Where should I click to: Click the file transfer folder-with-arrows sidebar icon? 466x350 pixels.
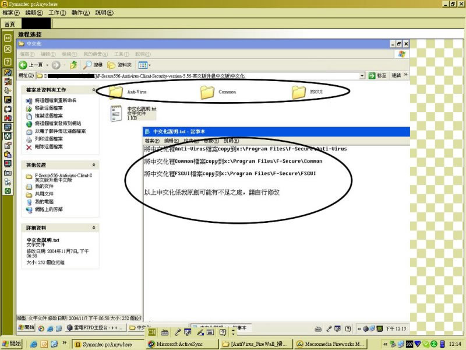coord(8,72)
